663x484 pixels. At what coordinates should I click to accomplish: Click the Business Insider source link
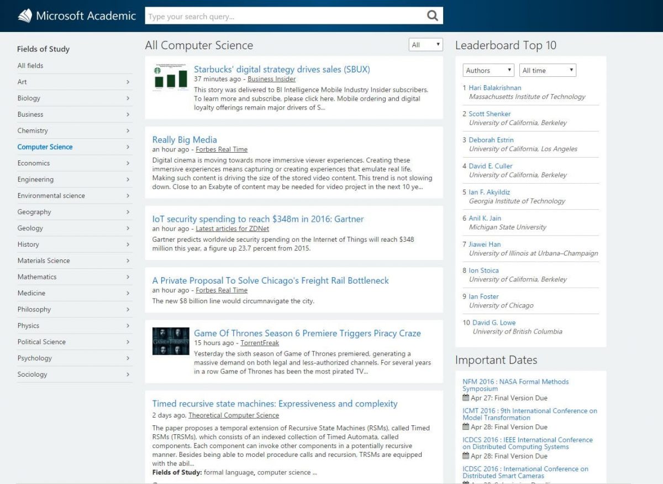click(x=271, y=79)
